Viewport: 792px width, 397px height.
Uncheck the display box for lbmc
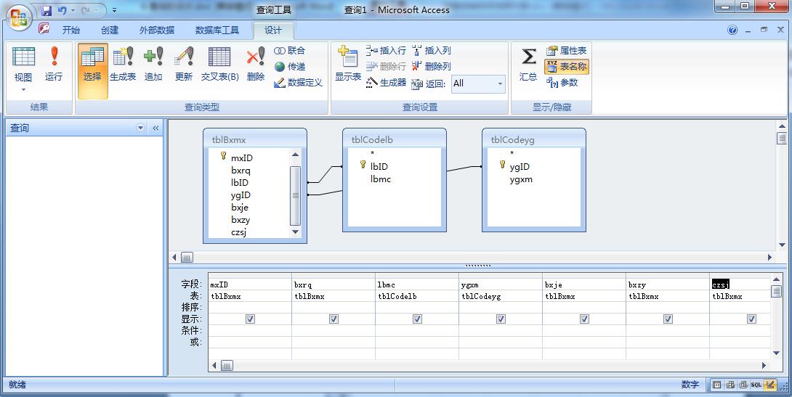click(417, 319)
